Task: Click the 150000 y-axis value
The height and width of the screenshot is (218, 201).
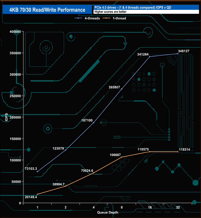Action: click(15, 139)
